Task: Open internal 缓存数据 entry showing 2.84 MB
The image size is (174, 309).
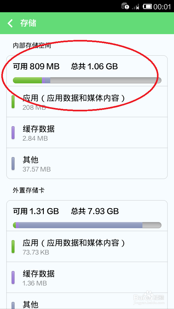Action: [87, 133]
